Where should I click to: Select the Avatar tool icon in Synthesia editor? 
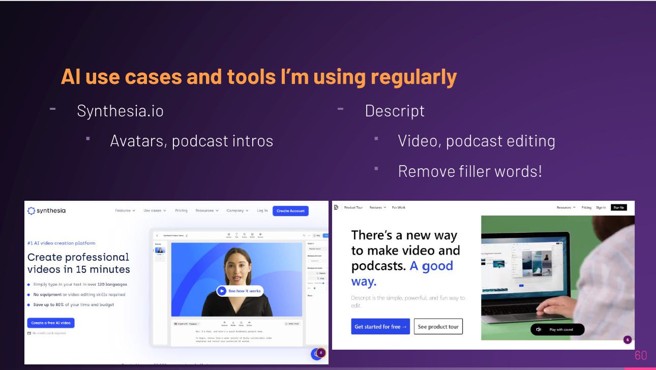228,235
